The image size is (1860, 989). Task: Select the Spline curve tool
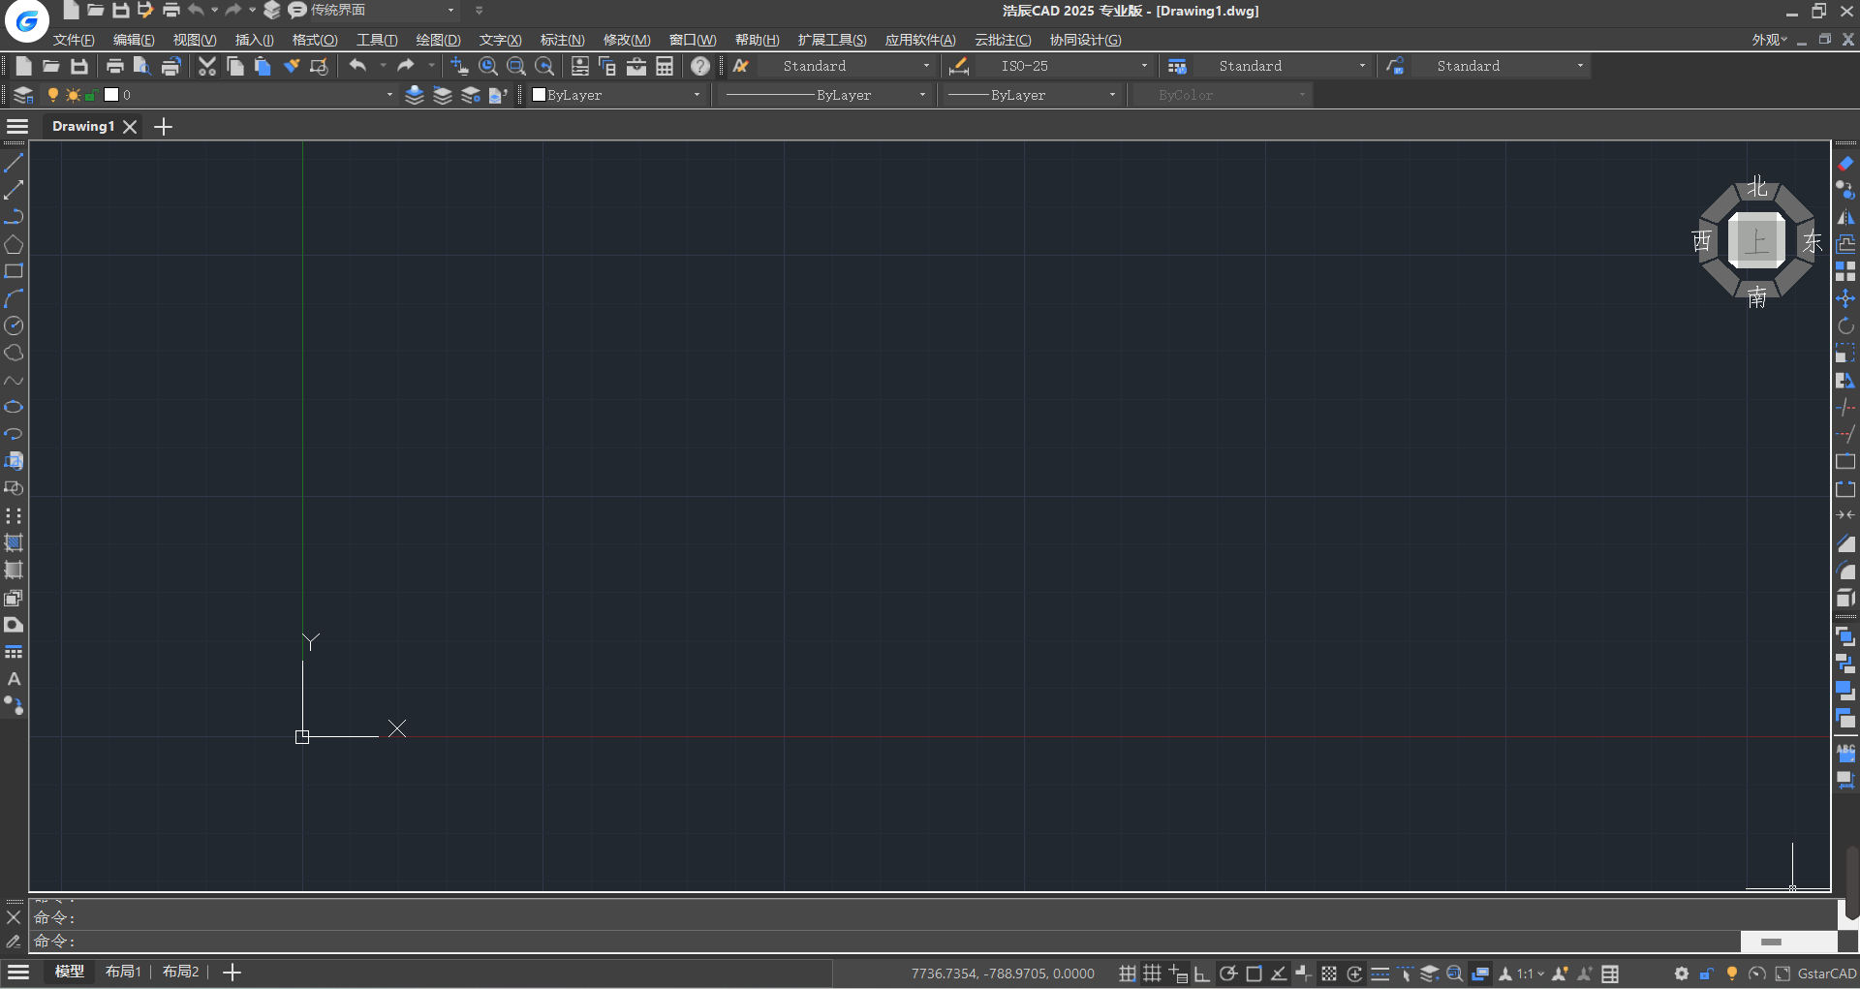tap(14, 380)
